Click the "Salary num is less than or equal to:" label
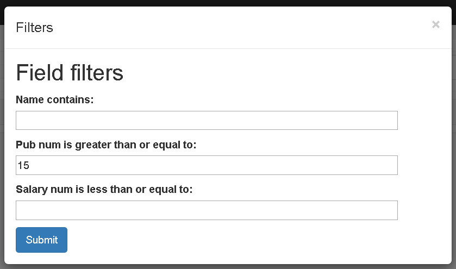 tap(104, 189)
